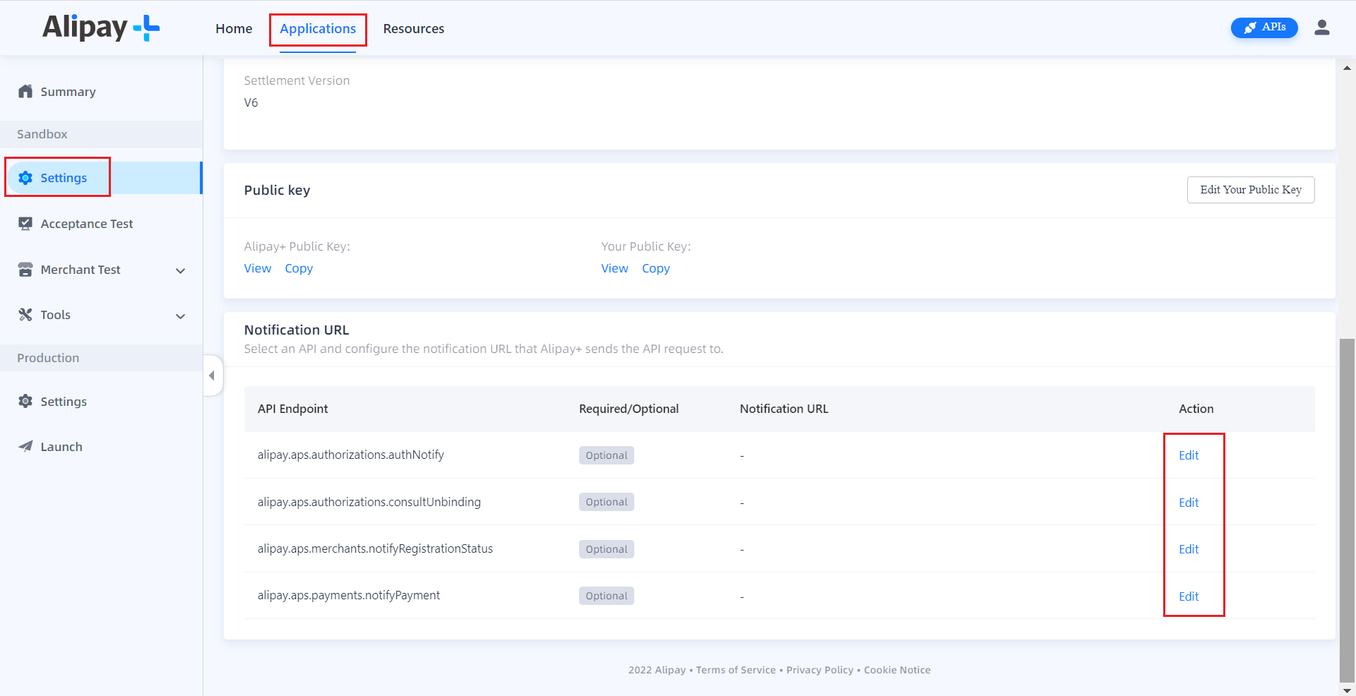Expand the Merchant Test section

pyautogui.click(x=181, y=270)
